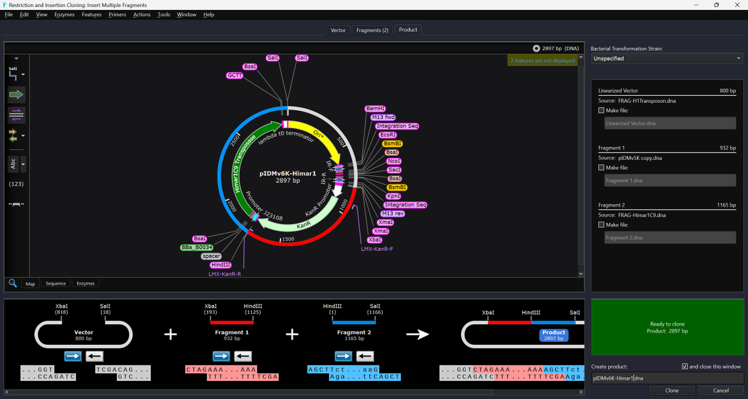Open Bacterial Transformation Strain dropdown
748x399 pixels.
tap(667, 59)
